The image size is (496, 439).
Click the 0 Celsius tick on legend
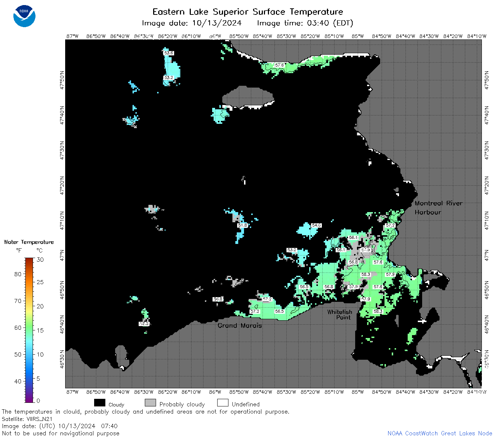[x=38, y=401]
